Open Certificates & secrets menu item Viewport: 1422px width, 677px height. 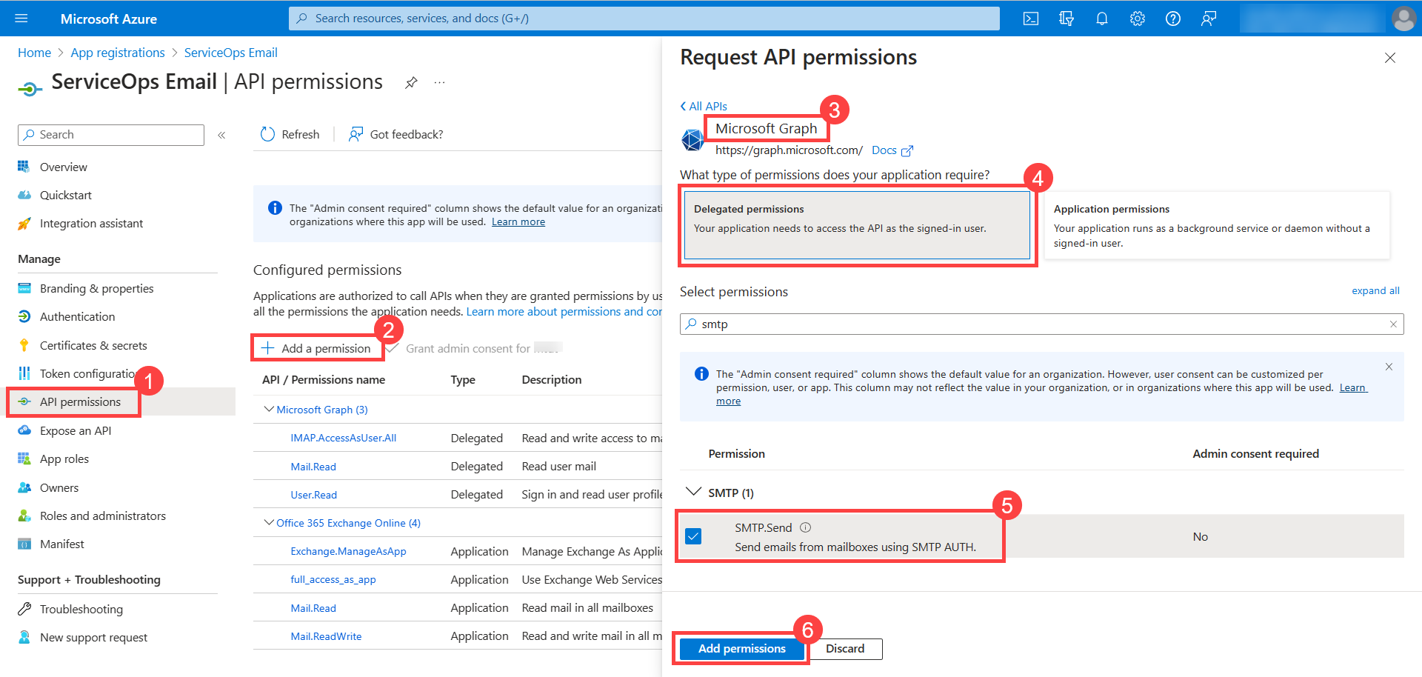pyautogui.click(x=93, y=345)
